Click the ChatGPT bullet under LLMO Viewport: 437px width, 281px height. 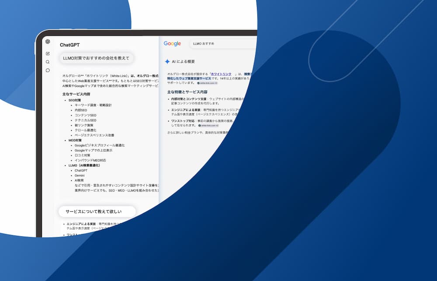81,171
